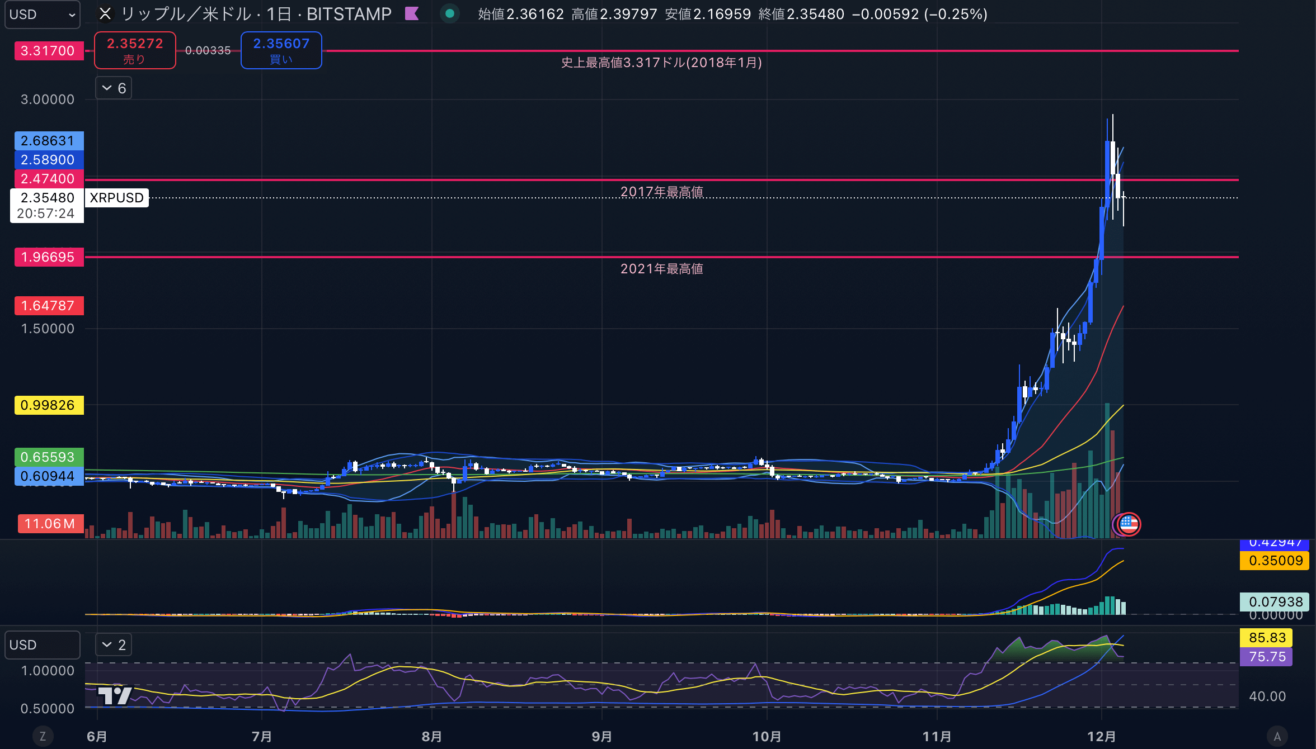Click the spread value 0.00335
Screen dimensions: 1316x749
[208, 50]
